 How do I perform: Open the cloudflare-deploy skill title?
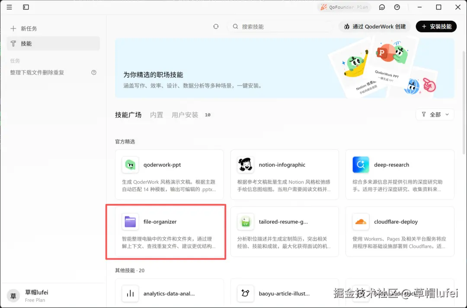click(396, 222)
